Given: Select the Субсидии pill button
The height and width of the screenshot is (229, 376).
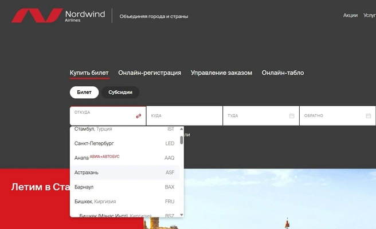Looking at the screenshot, I should click(120, 93).
